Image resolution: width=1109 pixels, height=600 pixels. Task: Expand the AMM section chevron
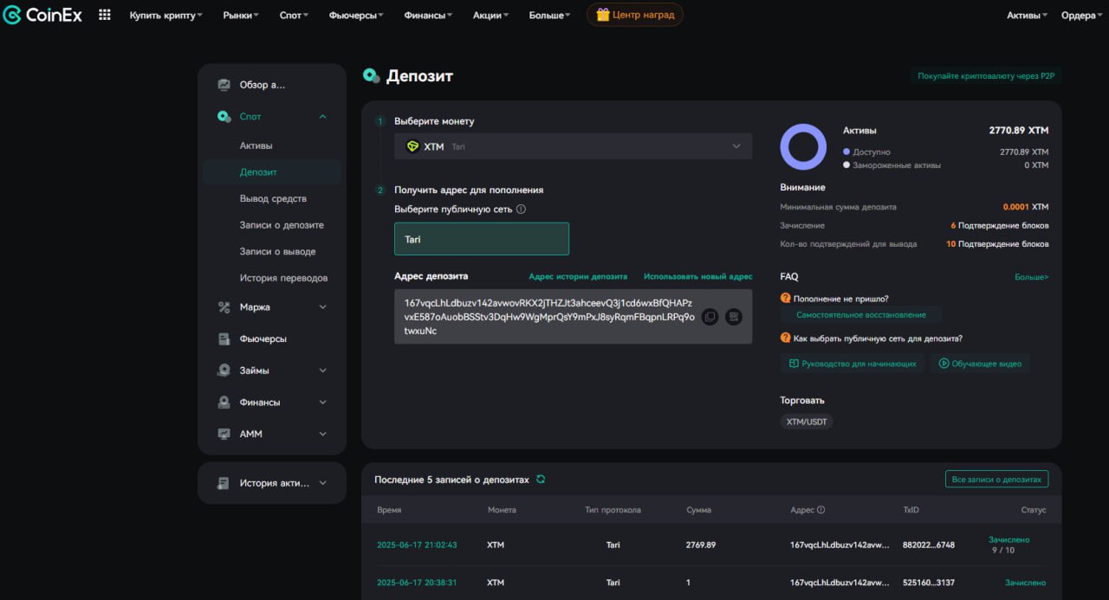pyautogui.click(x=322, y=434)
